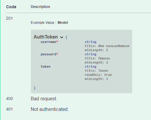Click title Токен text
The height and width of the screenshot is (120, 151).
click(x=96, y=71)
